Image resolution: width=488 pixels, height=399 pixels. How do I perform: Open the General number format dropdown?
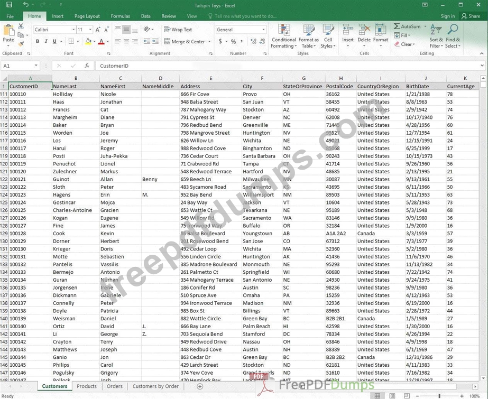tap(263, 30)
